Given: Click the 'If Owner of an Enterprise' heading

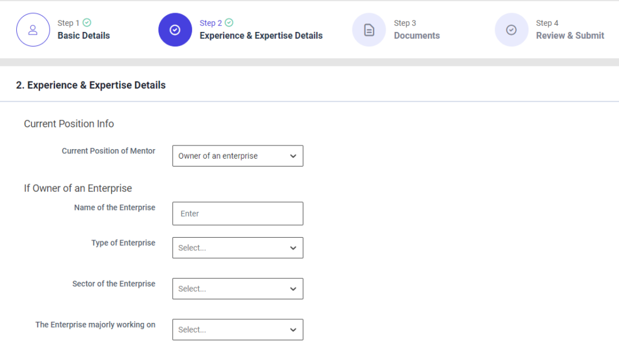Looking at the screenshot, I should pos(78,188).
